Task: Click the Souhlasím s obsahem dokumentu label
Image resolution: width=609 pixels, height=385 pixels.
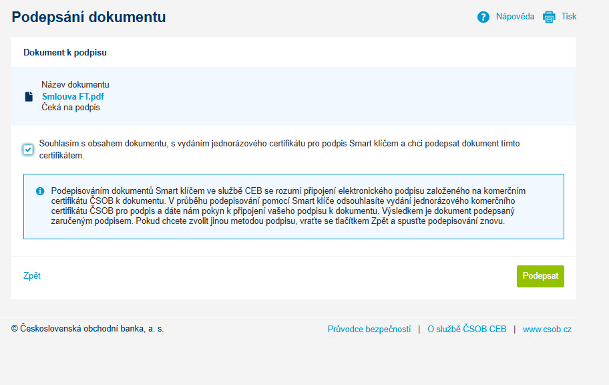Action: 279,149
